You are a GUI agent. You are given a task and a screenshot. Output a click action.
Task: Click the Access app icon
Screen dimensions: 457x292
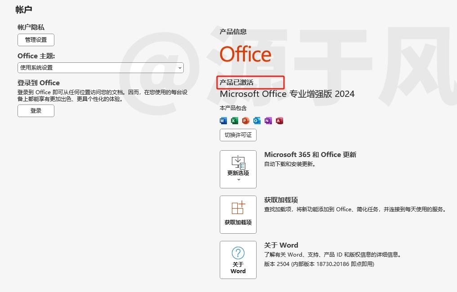[x=279, y=120]
